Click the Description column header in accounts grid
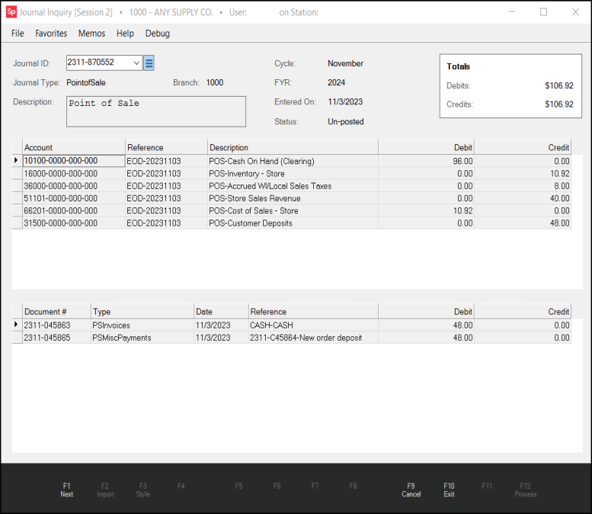This screenshot has height=514, width=592. coord(293,147)
